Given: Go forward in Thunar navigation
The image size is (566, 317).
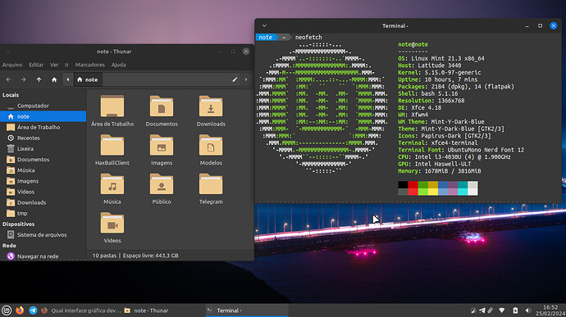Looking at the screenshot, I should pos(24,79).
